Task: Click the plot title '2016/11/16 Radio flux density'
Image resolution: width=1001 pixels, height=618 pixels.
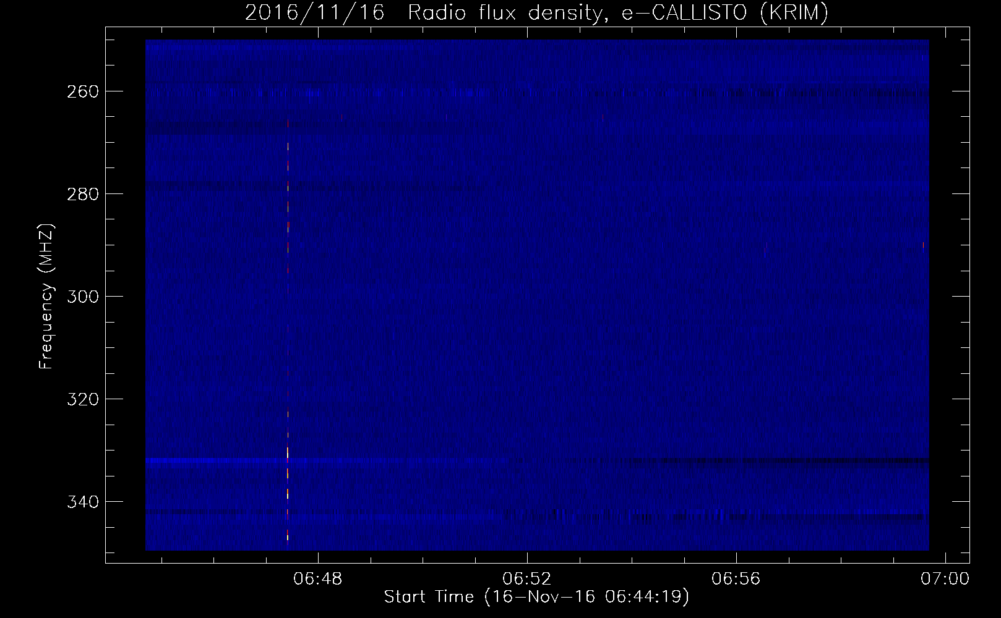Action: (536, 12)
